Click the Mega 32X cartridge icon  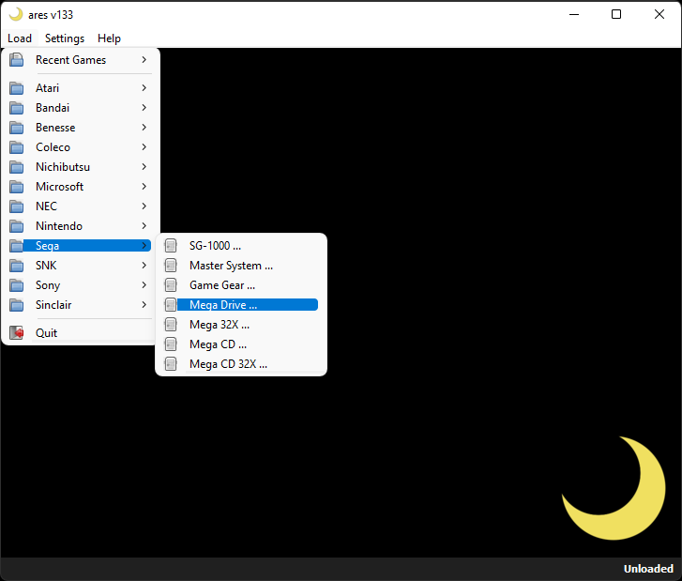click(171, 325)
